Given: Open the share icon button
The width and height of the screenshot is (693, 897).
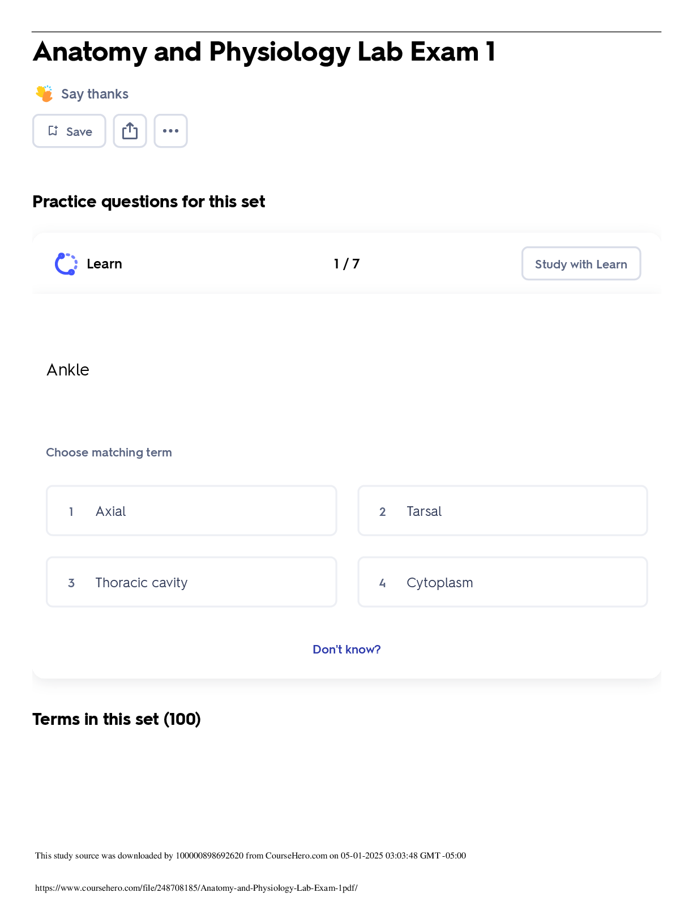Looking at the screenshot, I should click(130, 131).
